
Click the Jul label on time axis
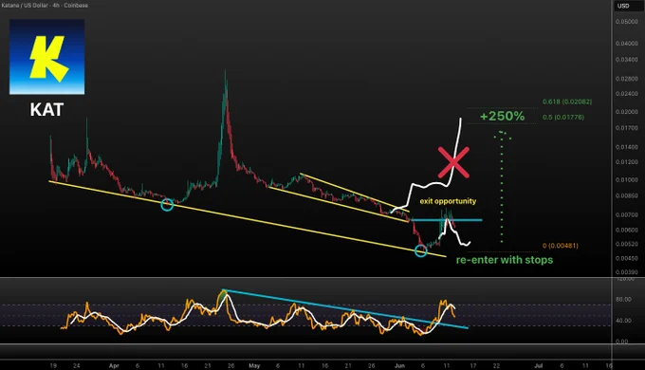point(538,365)
